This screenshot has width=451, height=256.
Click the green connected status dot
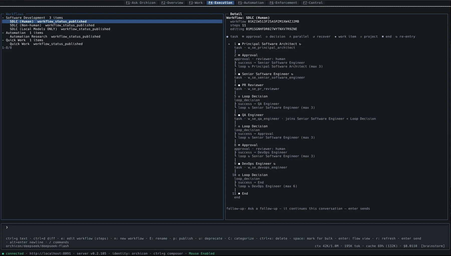pos(3,253)
